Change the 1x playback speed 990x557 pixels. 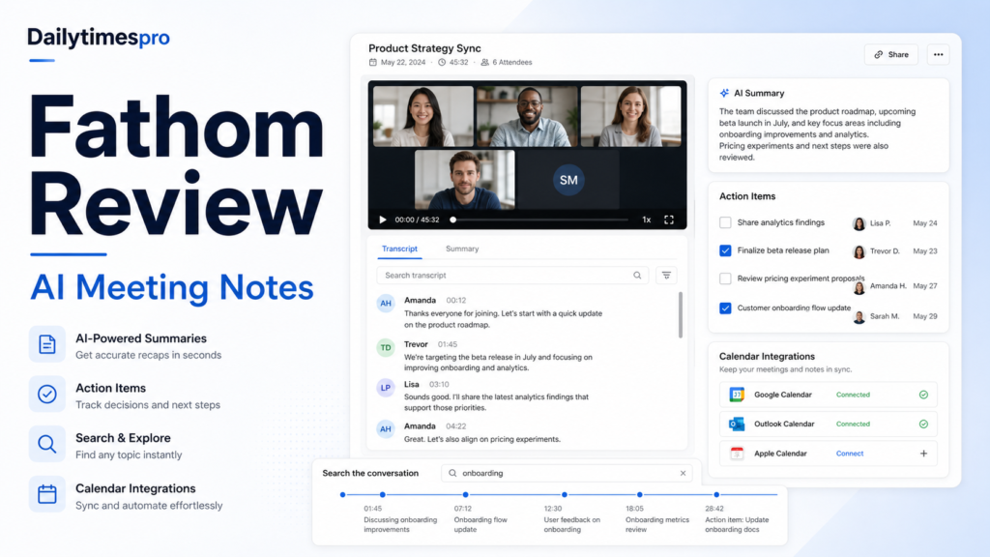pos(647,220)
